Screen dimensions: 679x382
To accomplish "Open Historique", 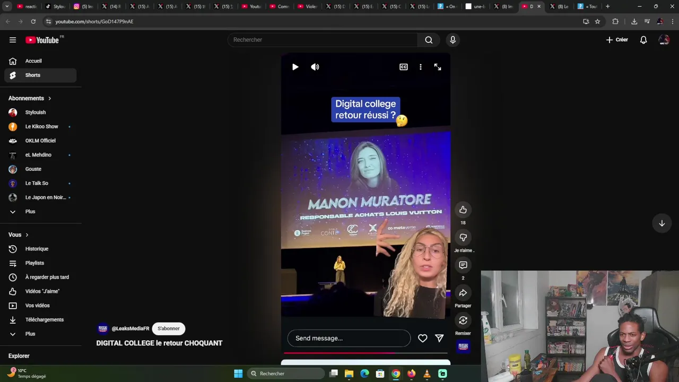I will point(40,249).
